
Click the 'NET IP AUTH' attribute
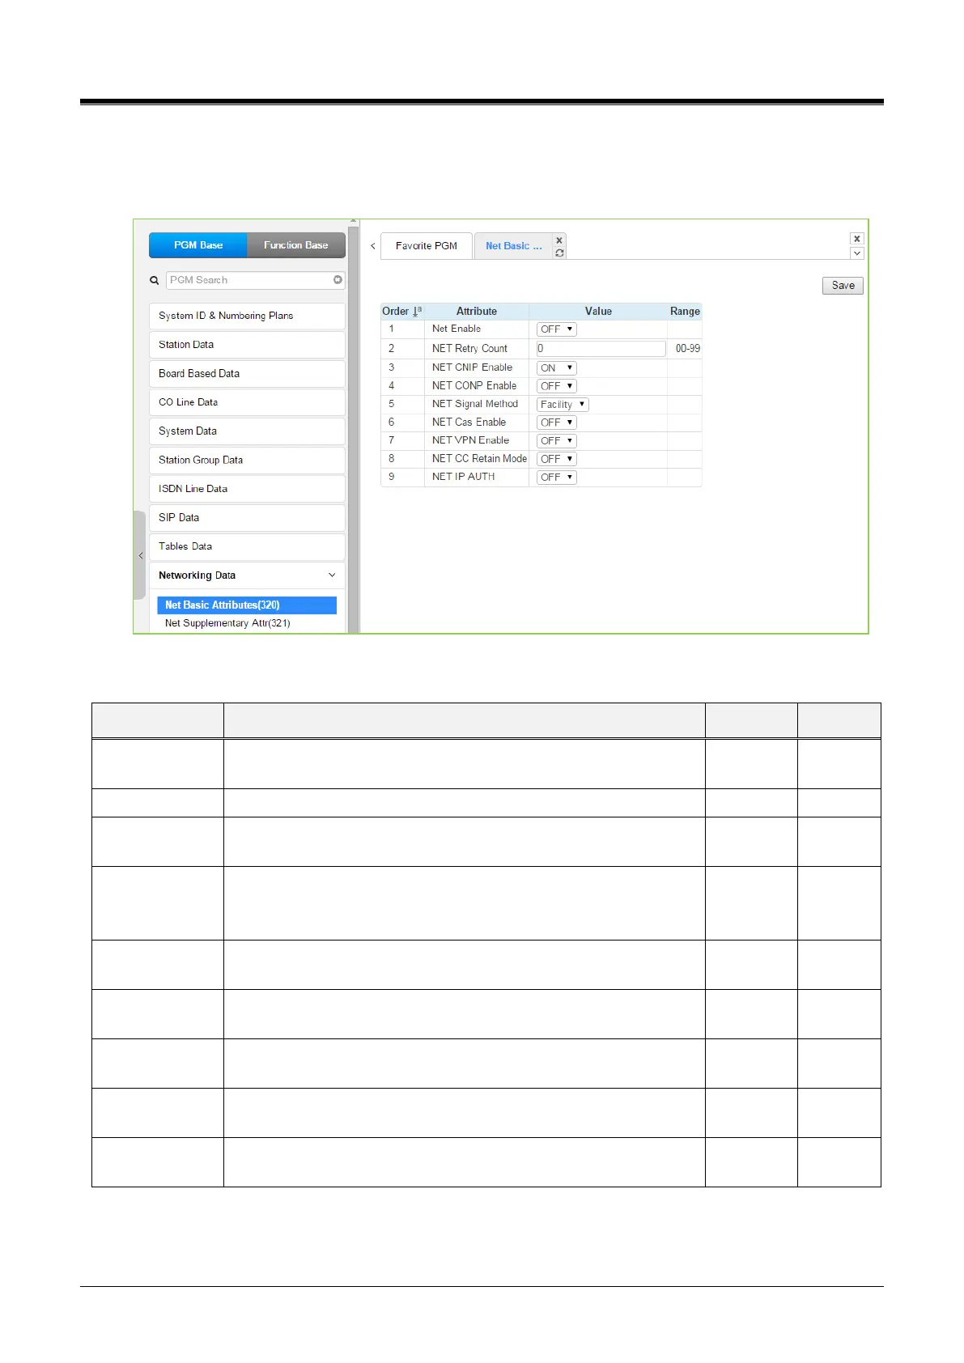coord(463,477)
